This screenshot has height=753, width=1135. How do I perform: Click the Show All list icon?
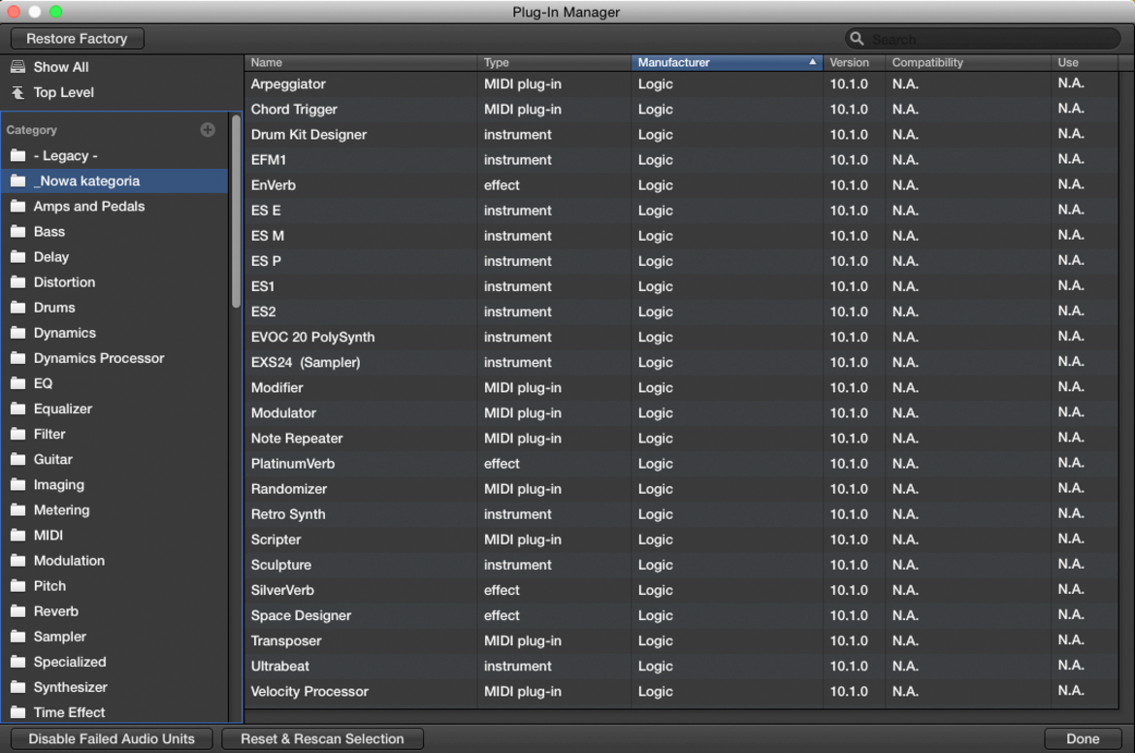pos(18,67)
